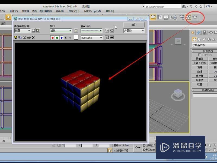The width and height of the screenshot is (217, 163).
Task: Select the Shapes category icon
Action: [x=199, y=39]
